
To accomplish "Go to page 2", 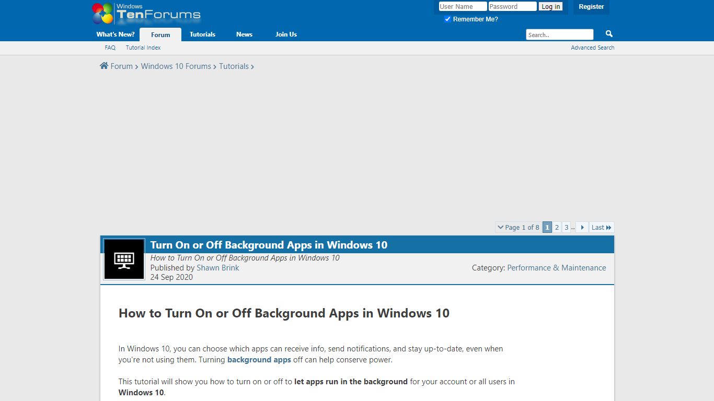I will pos(557,227).
